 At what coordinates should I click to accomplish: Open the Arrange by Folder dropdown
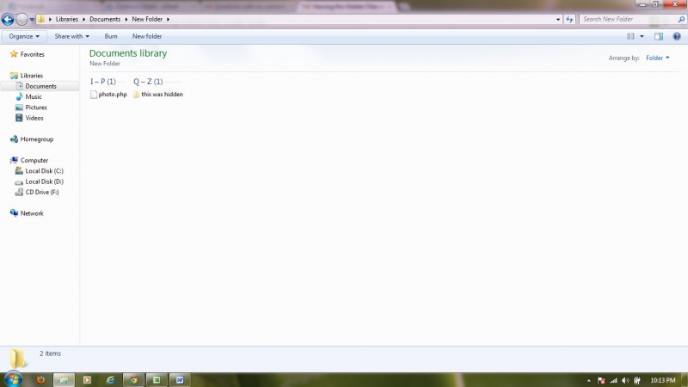pyautogui.click(x=658, y=58)
